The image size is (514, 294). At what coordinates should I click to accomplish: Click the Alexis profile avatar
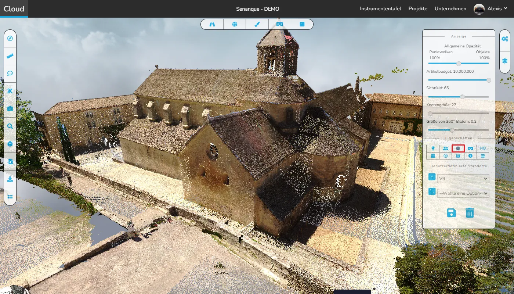479,9
